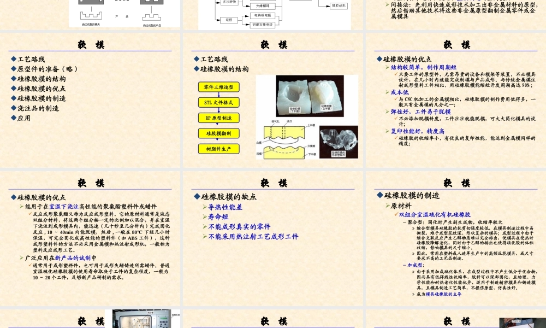546x328 pixels.
Task: Click the RP 原型制造 flowchart box
Action: coord(219,118)
